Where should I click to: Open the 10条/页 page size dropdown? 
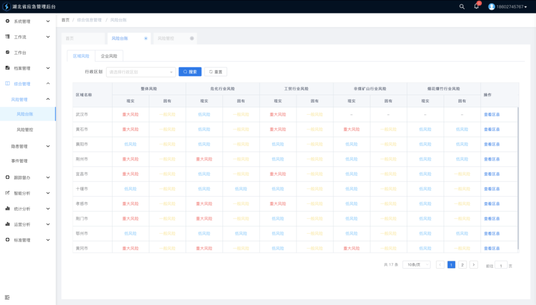(416, 265)
